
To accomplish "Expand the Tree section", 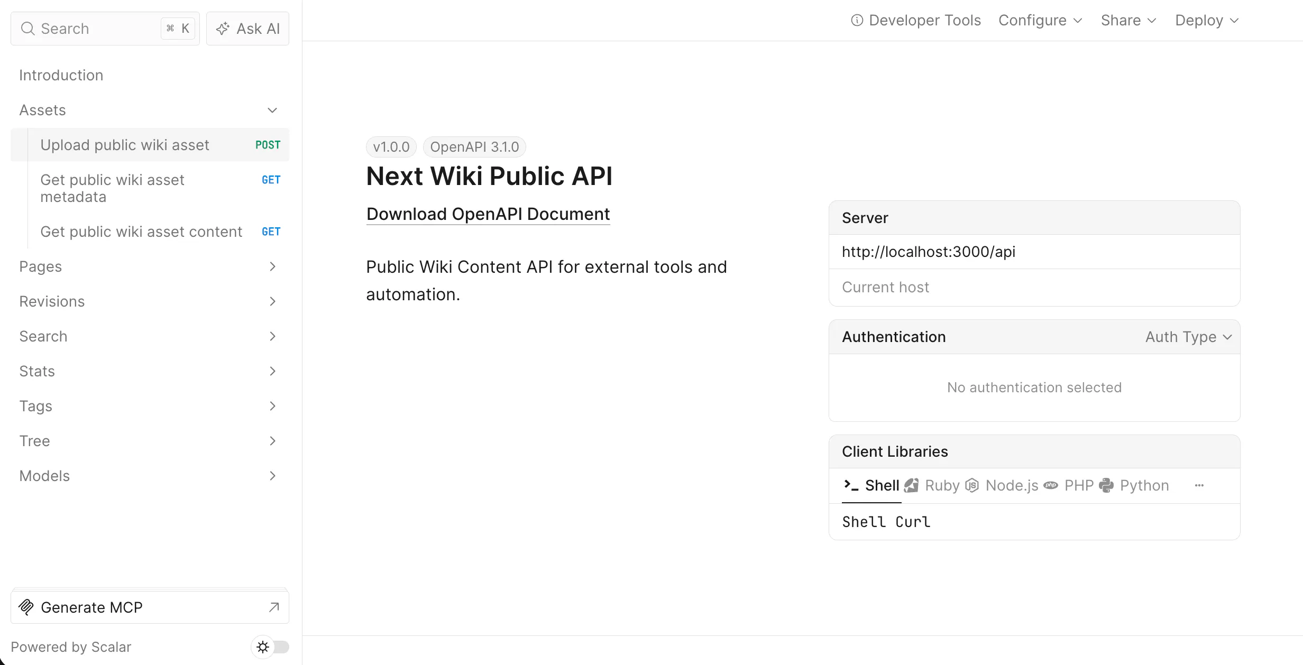I will coord(272,441).
